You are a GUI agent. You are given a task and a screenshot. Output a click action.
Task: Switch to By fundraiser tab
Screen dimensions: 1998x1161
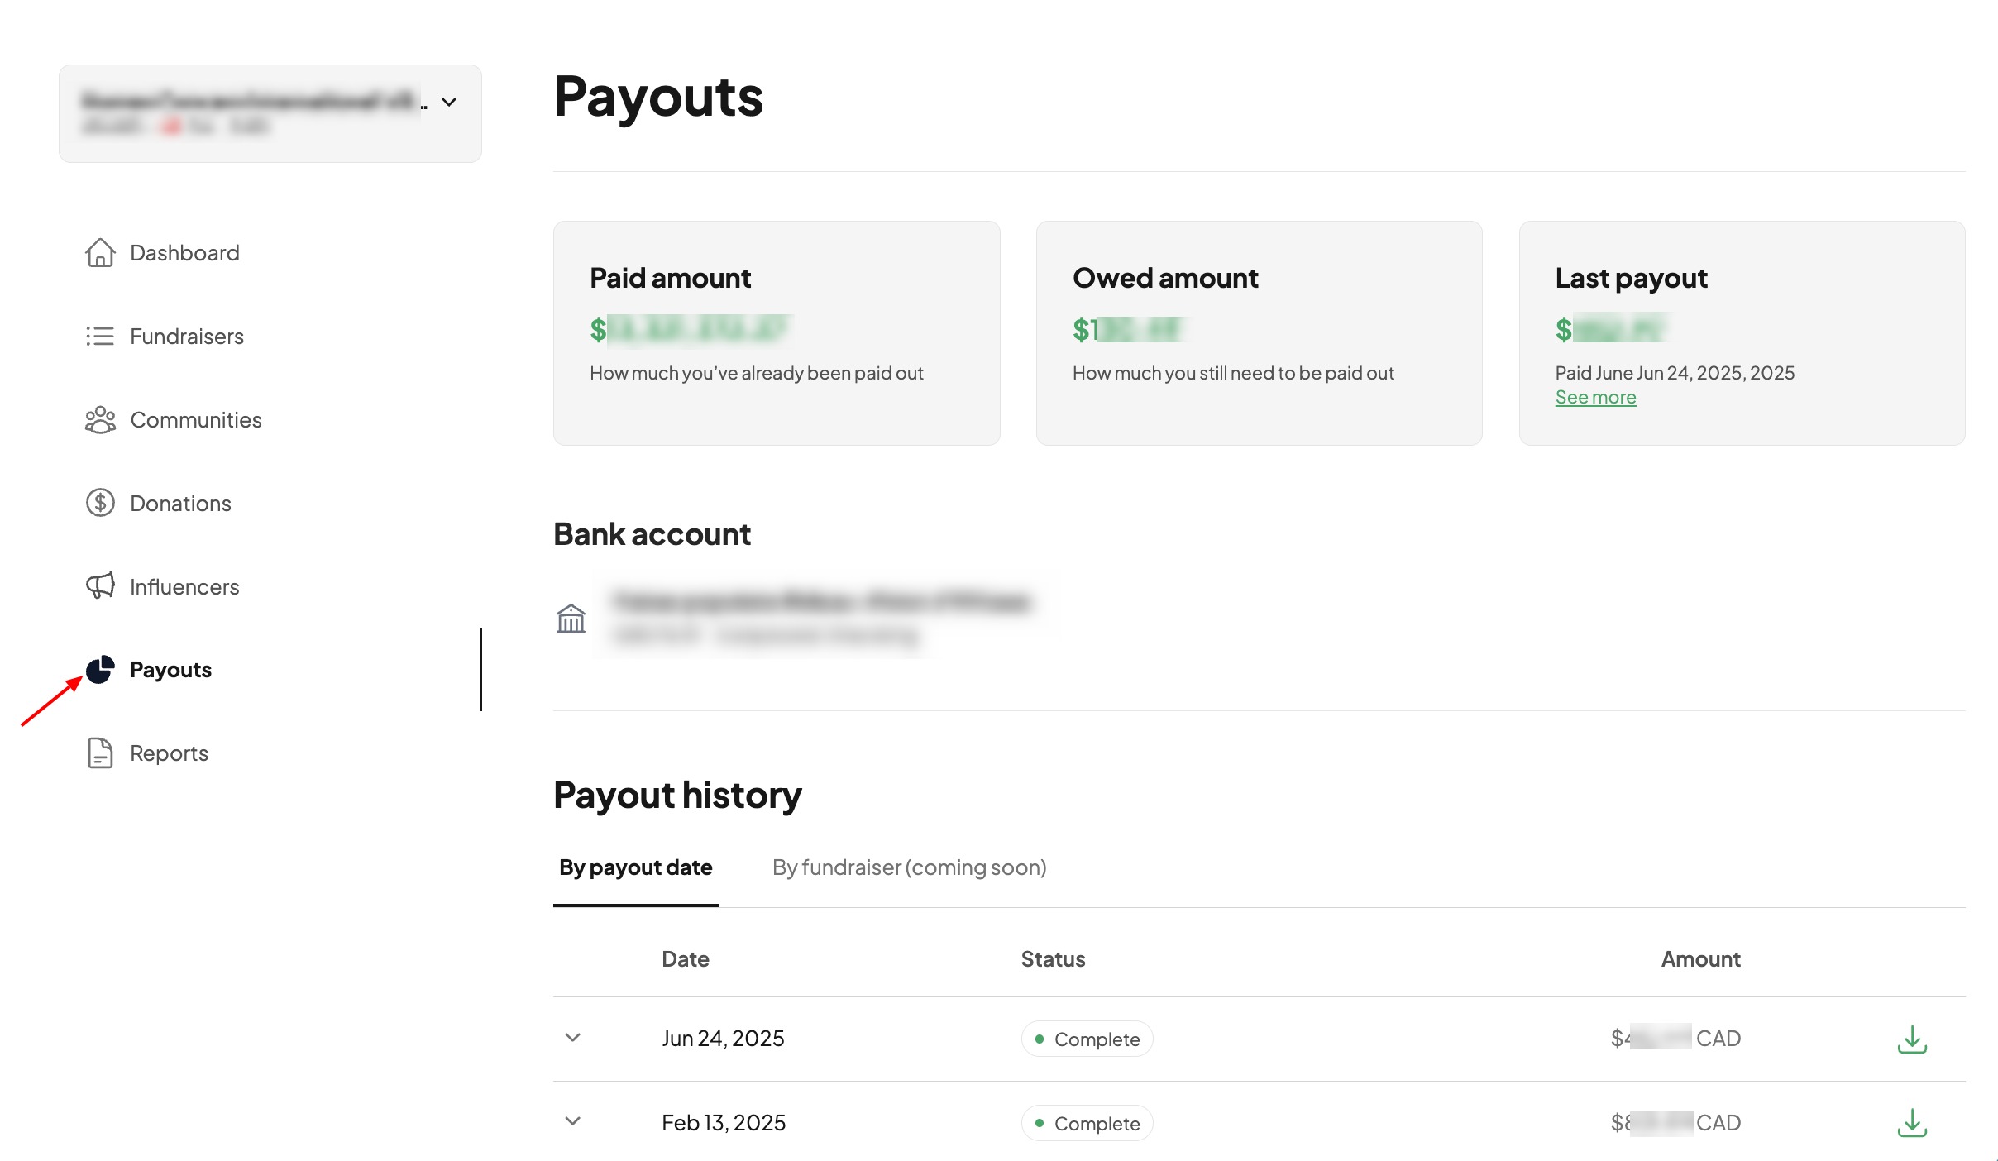click(909, 867)
